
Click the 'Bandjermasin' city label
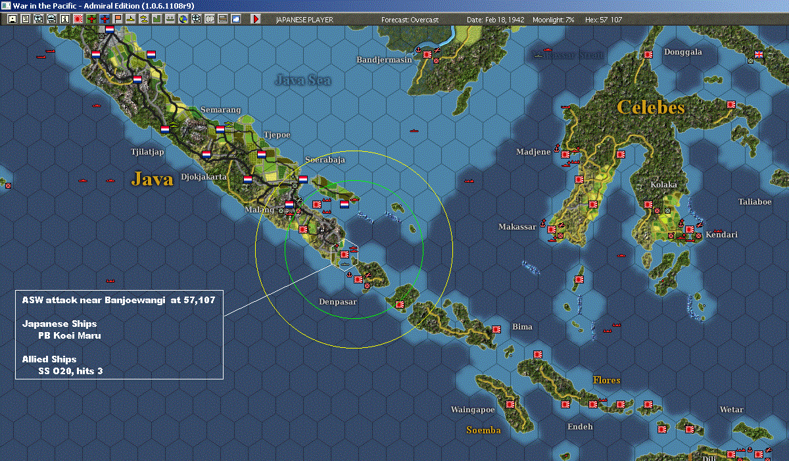(x=385, y=60)
